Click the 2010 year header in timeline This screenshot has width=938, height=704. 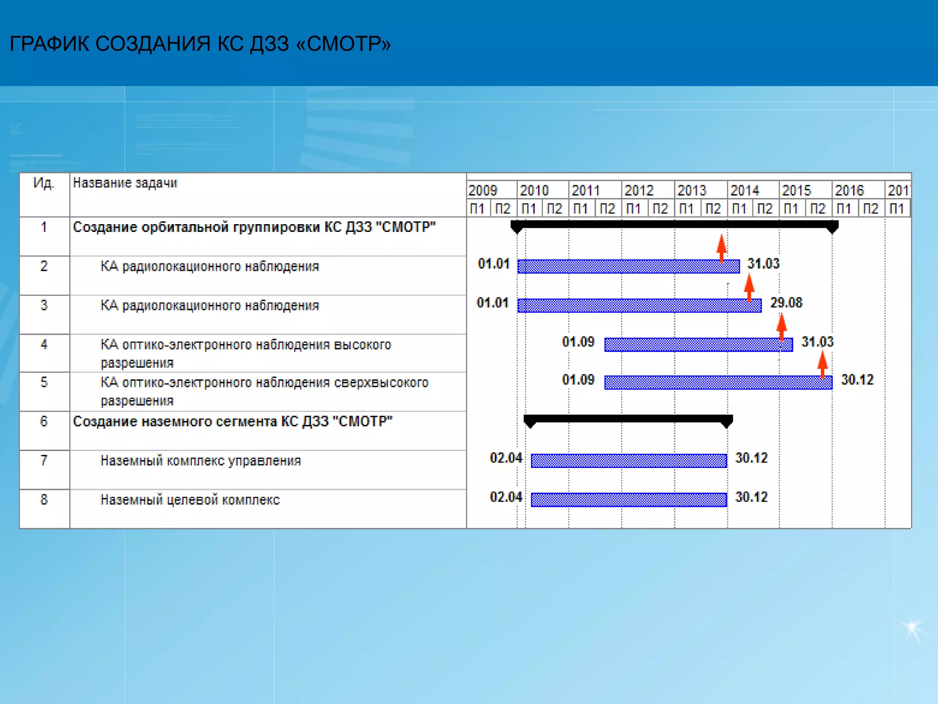[534, 190]
